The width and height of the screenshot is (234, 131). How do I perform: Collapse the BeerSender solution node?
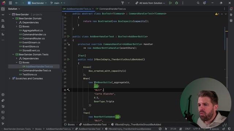pyautogui.click(x=10, y=15)
